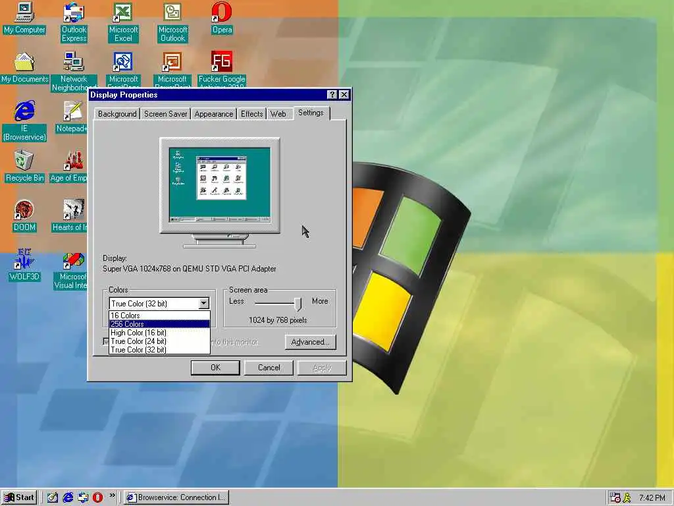This screenshot has width=674, height=506.
Task: Open the Effects tab
Action: tap(251, 114)
